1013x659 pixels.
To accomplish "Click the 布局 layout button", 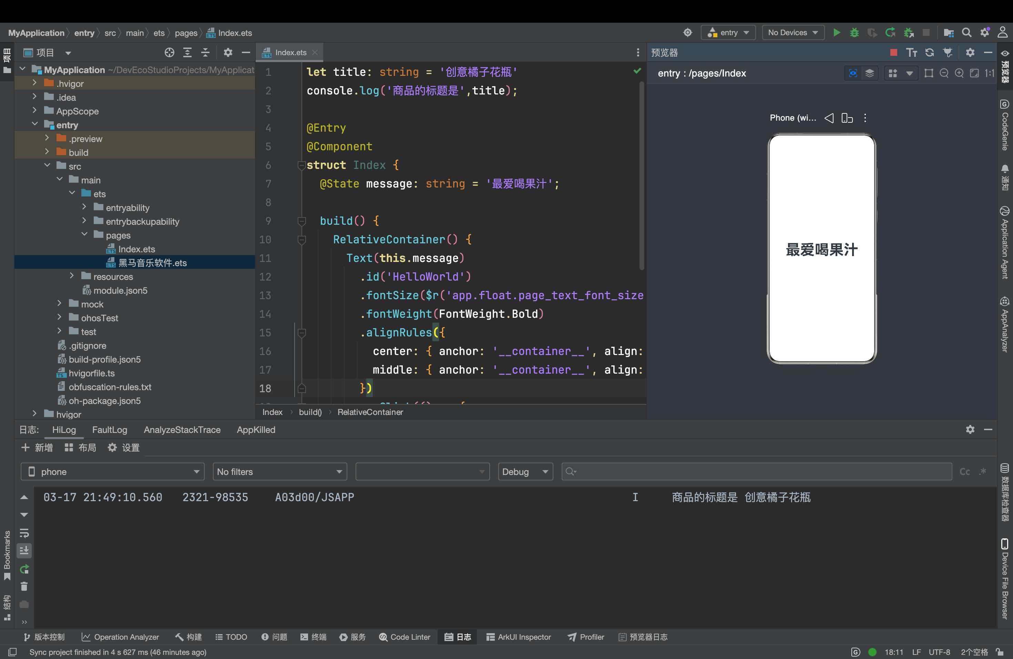I will tap(80, 447).
